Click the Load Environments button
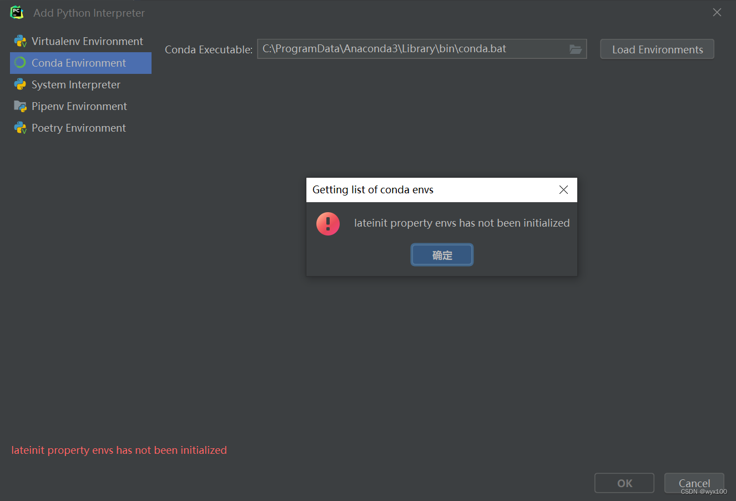Screen dimensions: 736x501 coord(657,49)
